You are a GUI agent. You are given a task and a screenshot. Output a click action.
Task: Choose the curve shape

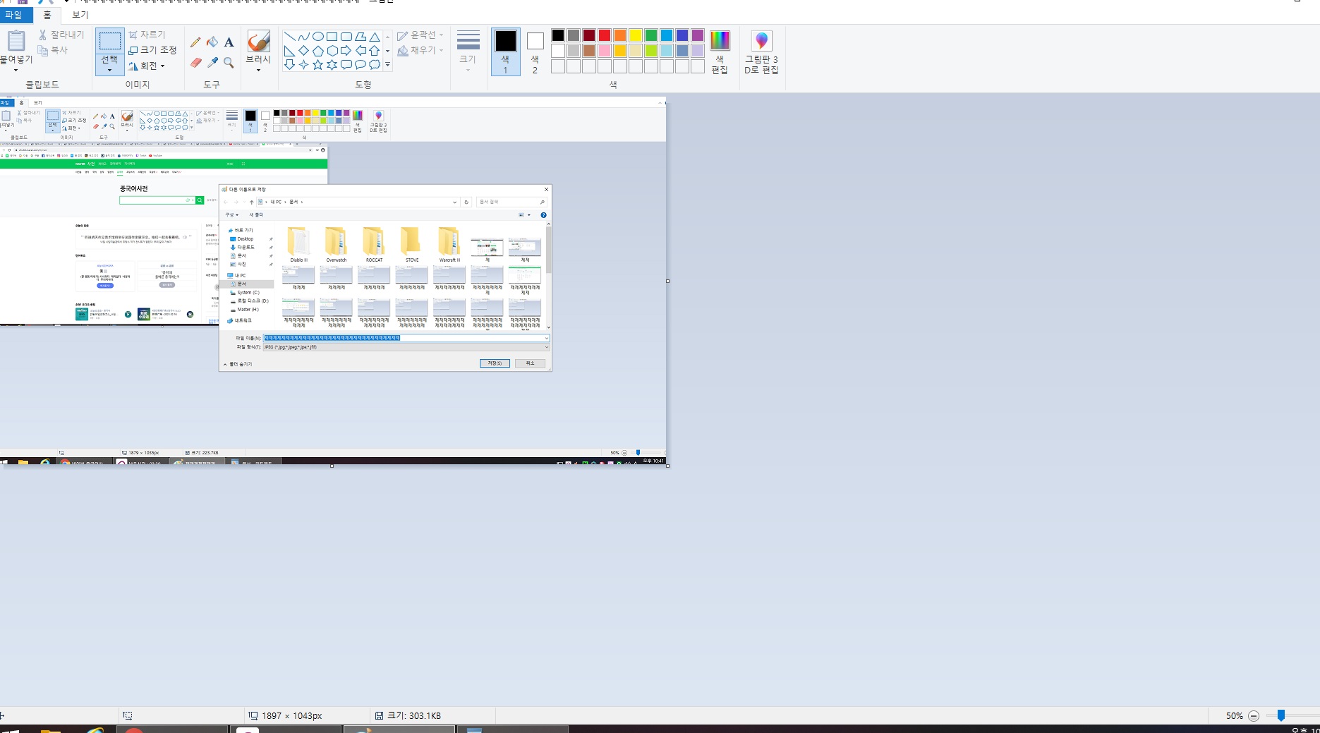303,37
